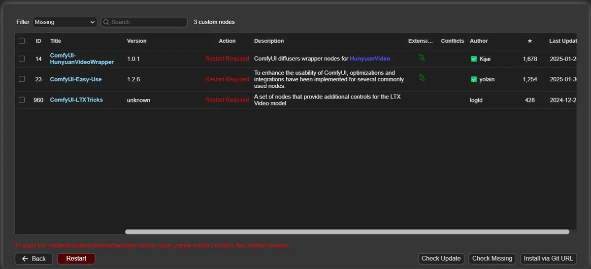Open the extension link icon for ComfyUI-HunyuanVideoWrapper
591x269 pixels.
coord(422,57)
